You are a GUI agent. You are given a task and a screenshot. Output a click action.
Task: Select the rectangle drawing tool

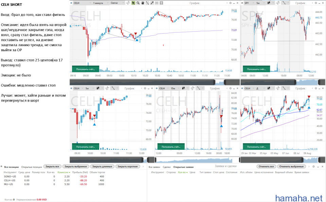coord(161,3)
